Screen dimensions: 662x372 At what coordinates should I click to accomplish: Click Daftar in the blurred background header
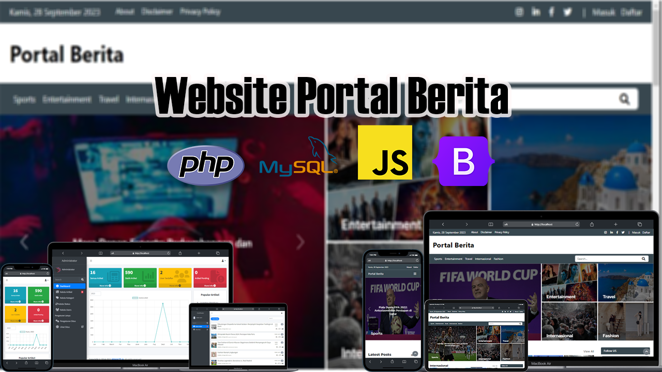pyautogui.click(x=631, y=12)
